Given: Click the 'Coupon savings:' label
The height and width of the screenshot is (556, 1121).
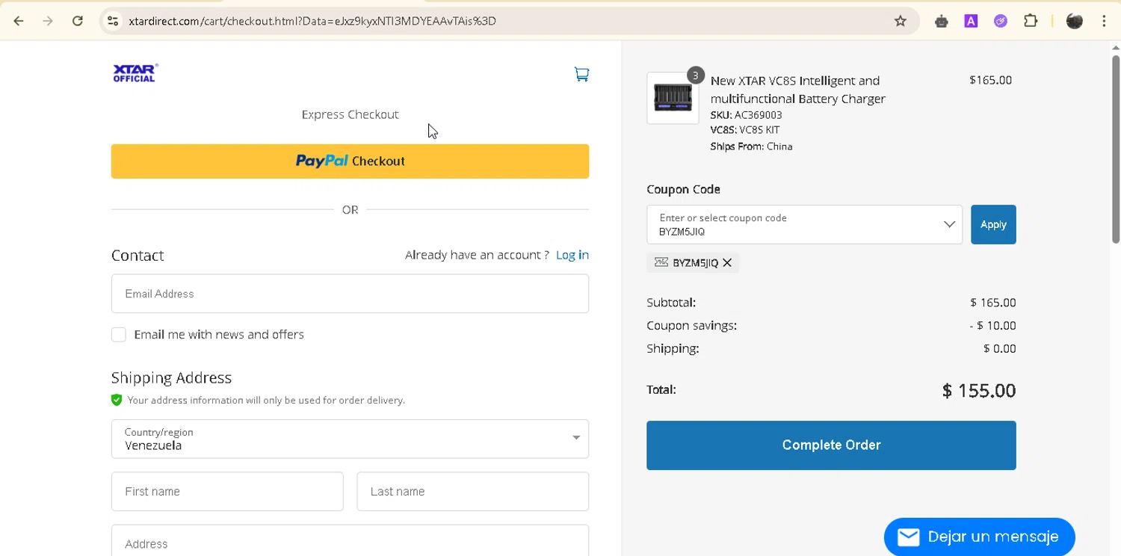Looking at the screenshot, I should pos(691,326).
